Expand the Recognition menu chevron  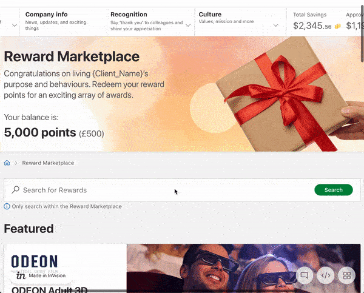pos(188,25)
